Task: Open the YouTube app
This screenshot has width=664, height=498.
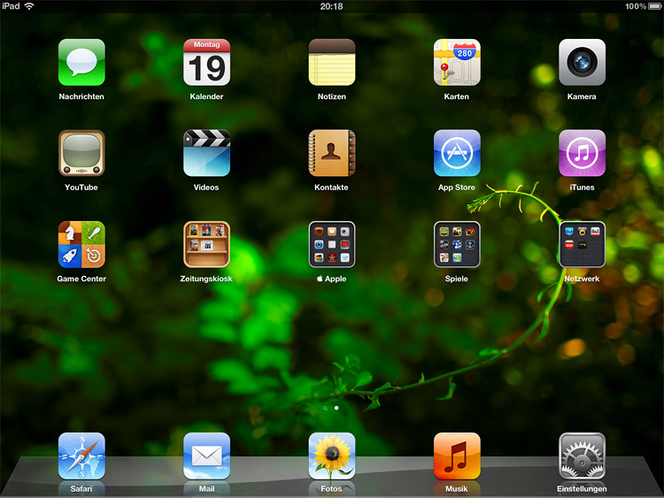Action: pos(81,153)
